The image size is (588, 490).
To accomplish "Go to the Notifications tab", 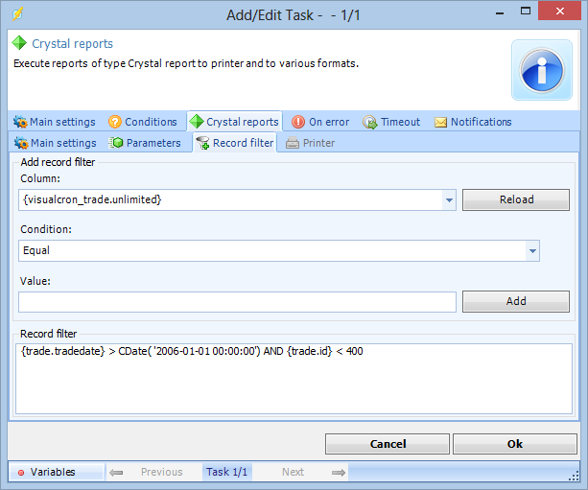I will pyautogui.click(x=473, y=122).
